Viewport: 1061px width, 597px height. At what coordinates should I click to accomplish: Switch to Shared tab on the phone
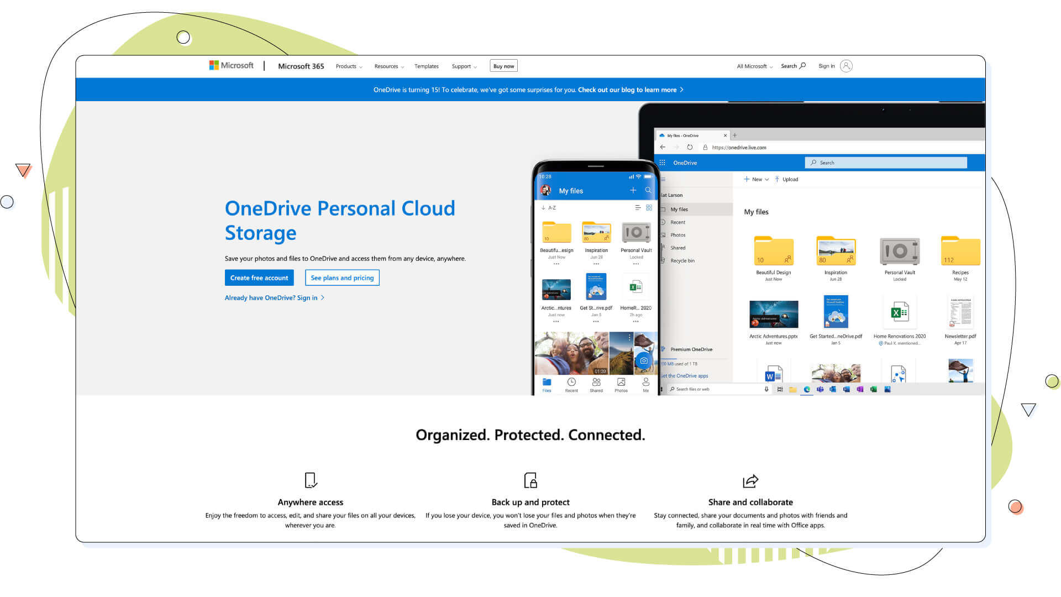click(x=596, y=385)
